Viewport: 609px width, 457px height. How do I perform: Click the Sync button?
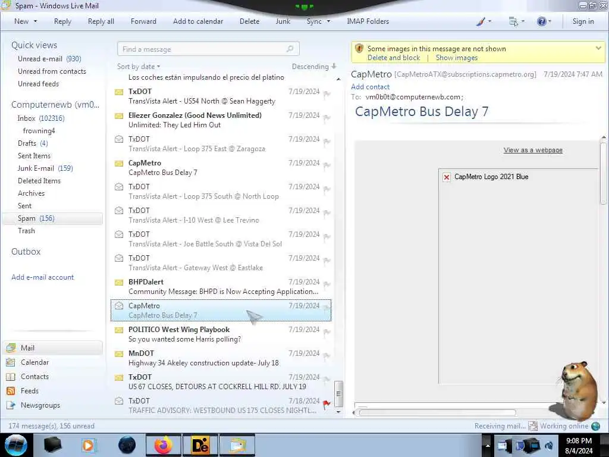314,21
